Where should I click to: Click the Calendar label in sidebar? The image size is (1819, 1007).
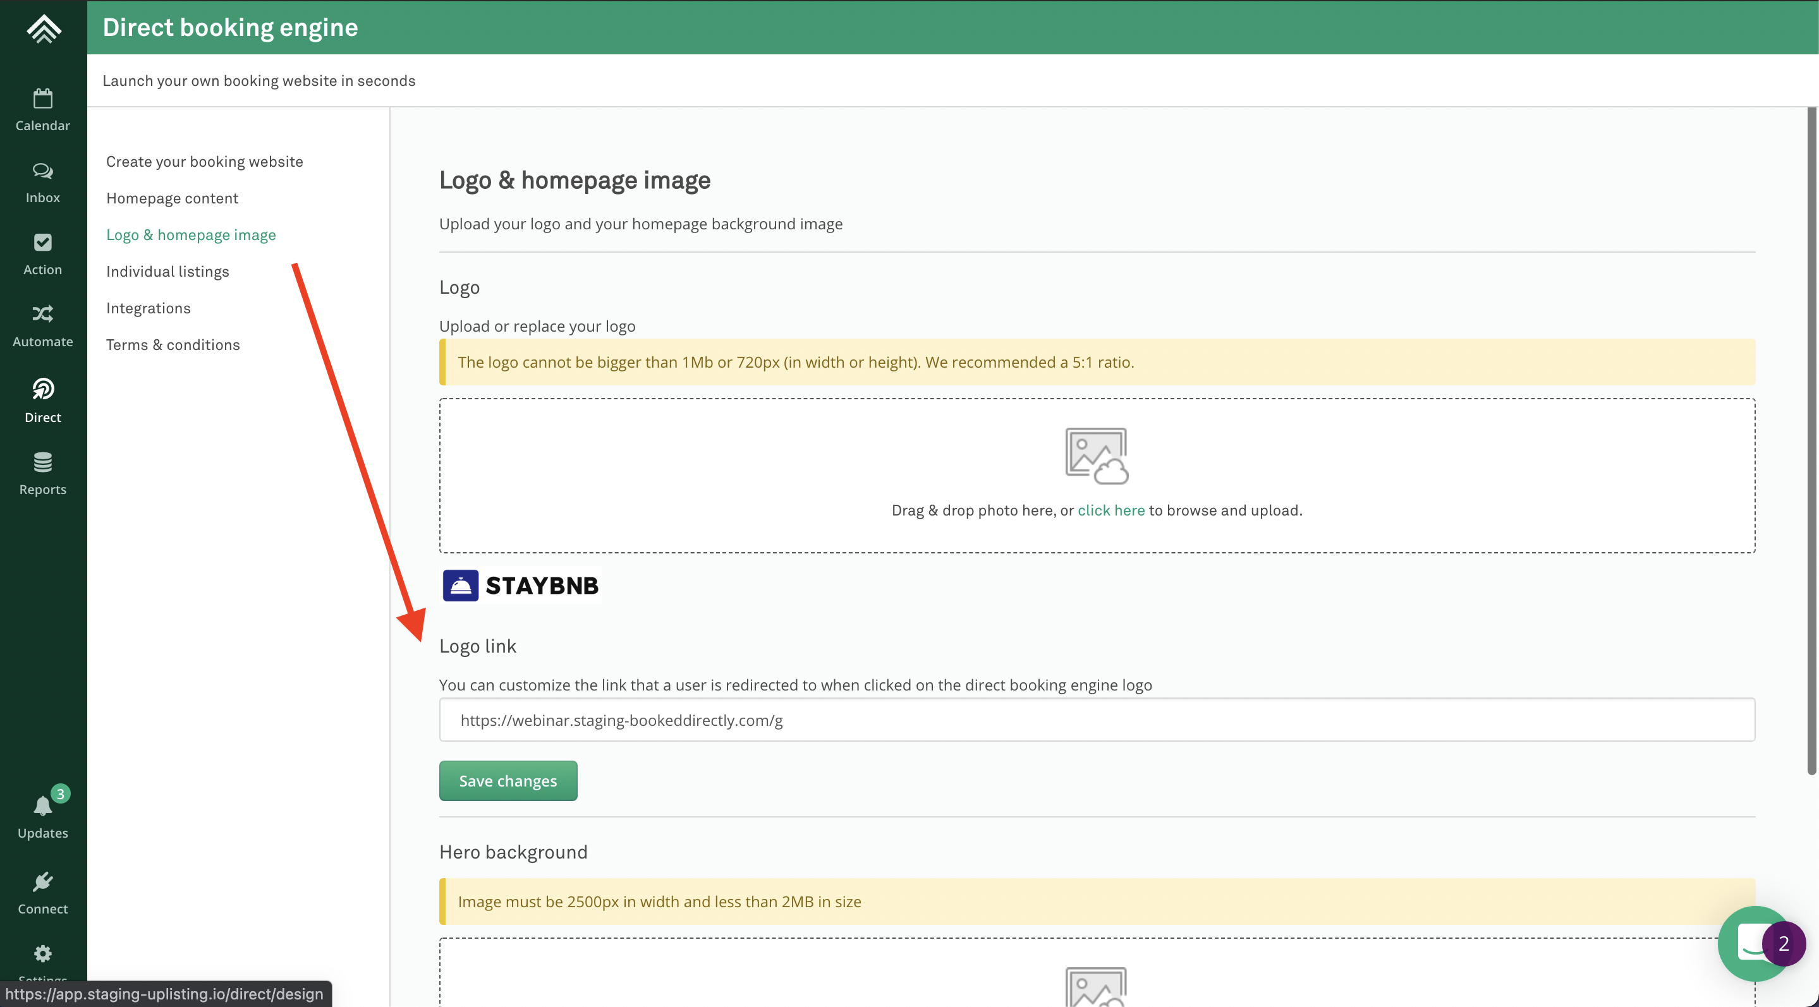tap(43, 126)
